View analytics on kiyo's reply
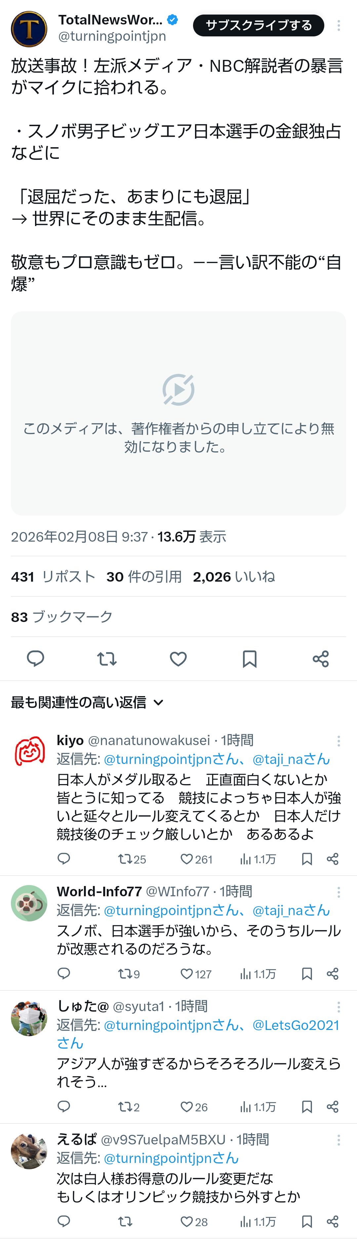Viewport: 357px width, 1245px height. [258, 859]
